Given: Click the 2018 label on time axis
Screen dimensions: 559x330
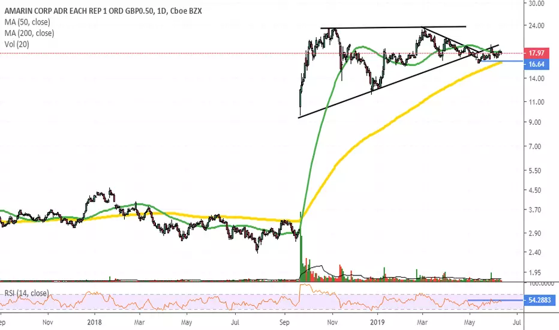Looking at the screenshot, I should pyautogui.click(x=95, y=322).
